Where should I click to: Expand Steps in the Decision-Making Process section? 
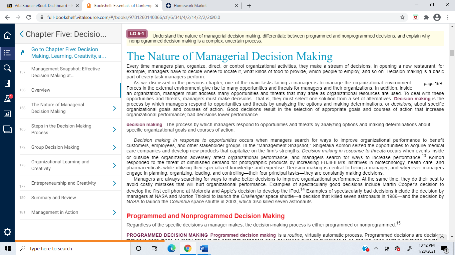[115, 129]
